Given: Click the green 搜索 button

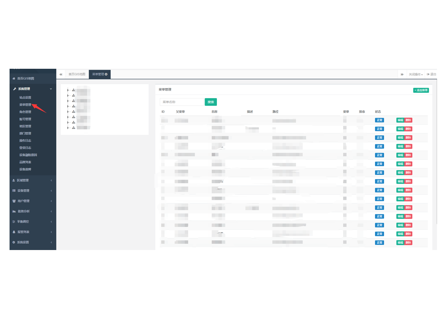Looking at the screenshot, I should pyautogui.click(x=211, y=102).
